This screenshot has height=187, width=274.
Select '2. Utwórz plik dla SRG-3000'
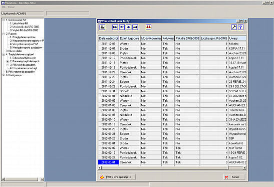point(25,27)
